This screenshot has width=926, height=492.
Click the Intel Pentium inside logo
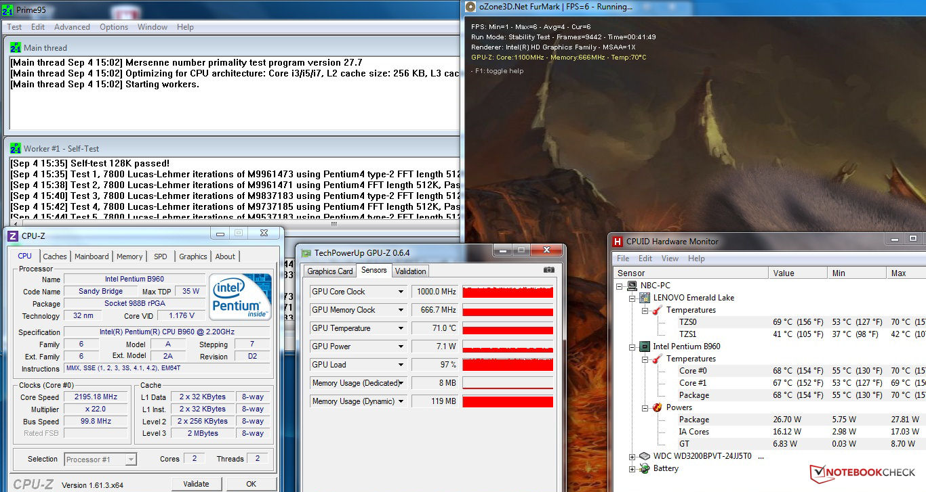[x=240, y=297]
